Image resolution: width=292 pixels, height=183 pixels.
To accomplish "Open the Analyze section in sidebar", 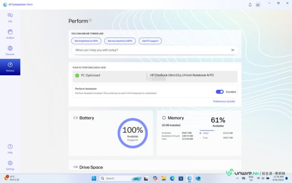I will [x=10, y=34].
